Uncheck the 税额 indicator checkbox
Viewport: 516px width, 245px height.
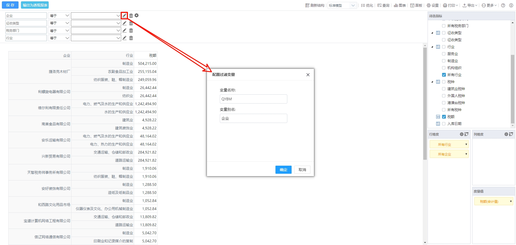444,117
